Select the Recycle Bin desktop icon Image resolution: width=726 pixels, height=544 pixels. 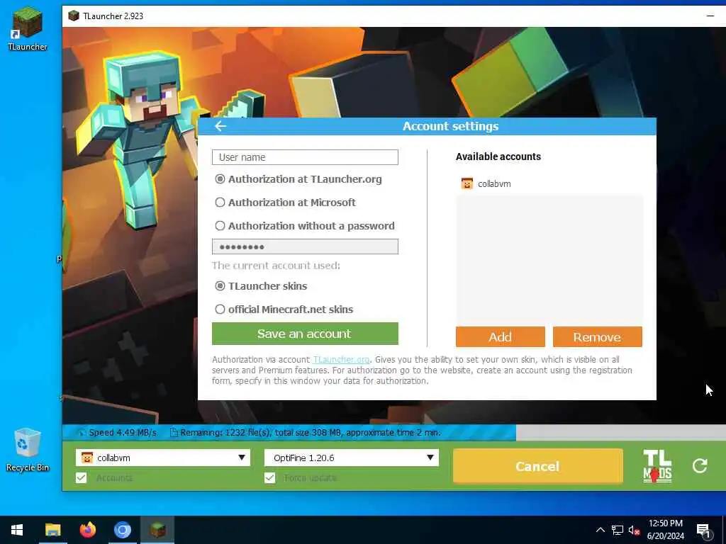28,449
